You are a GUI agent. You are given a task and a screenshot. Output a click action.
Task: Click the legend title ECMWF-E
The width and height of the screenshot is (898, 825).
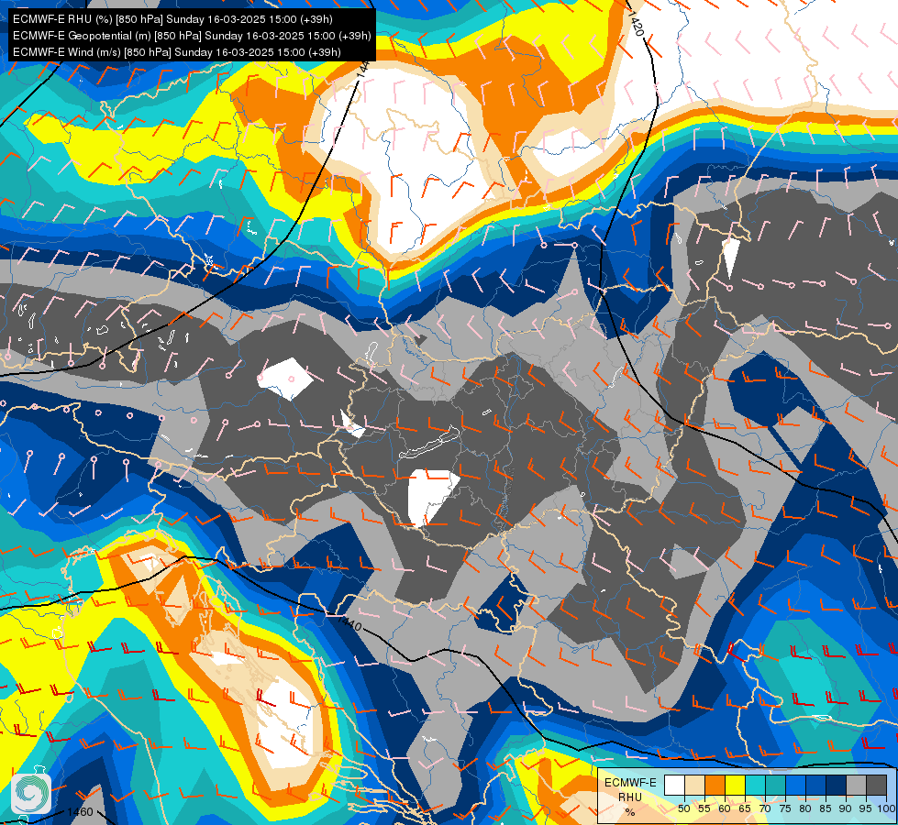[630, 783]
